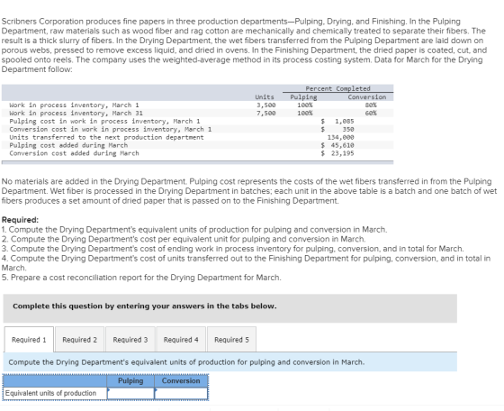Click the Pulping equivalent units input field
Viewport: 504px width, 411px height.
pyautogui.click(x=130, y=393)
